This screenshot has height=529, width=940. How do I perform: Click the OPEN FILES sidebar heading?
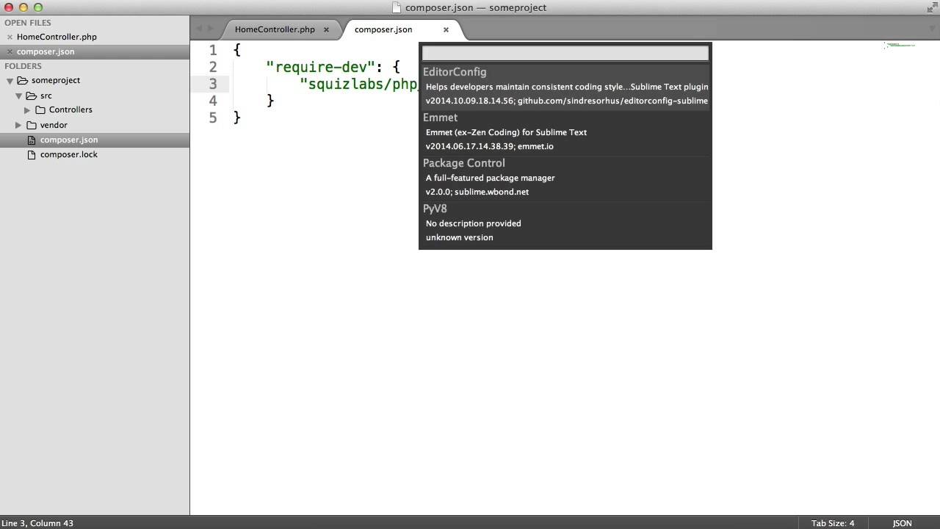pyautogui.click(x=27, y=23)
